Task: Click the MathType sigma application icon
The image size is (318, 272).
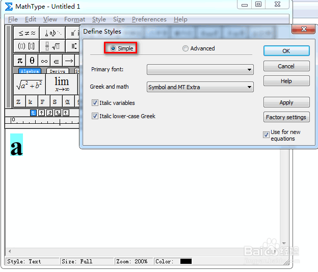Action: tap(9, 7)
